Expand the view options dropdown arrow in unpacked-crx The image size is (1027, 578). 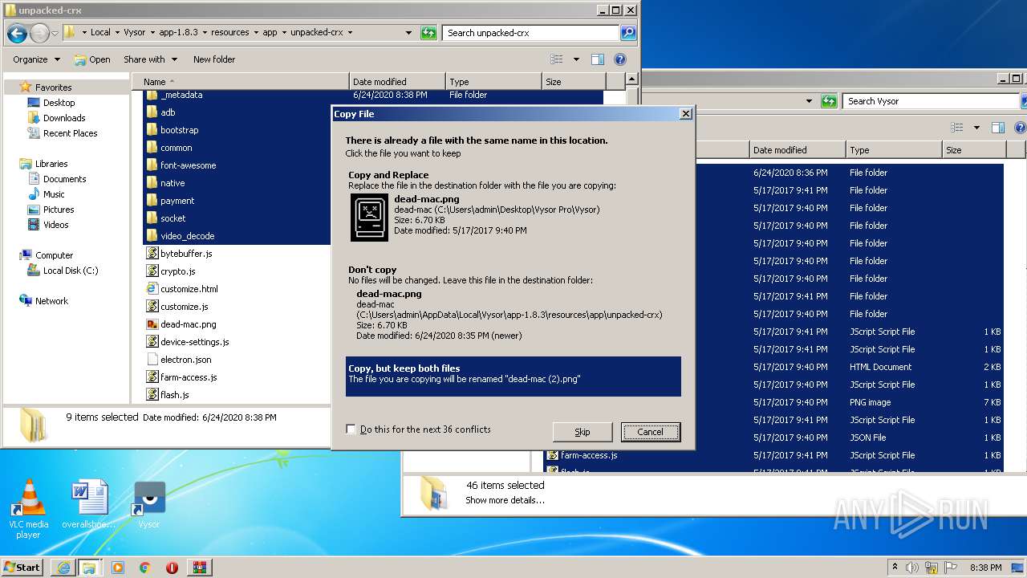[576, 59]
